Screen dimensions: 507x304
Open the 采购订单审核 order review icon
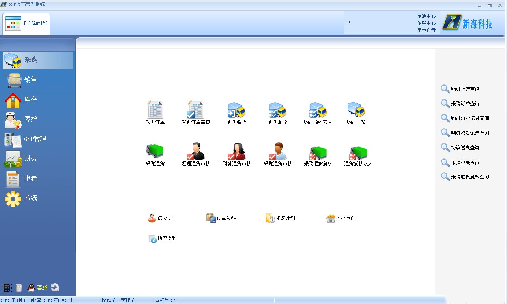[196, 113]
